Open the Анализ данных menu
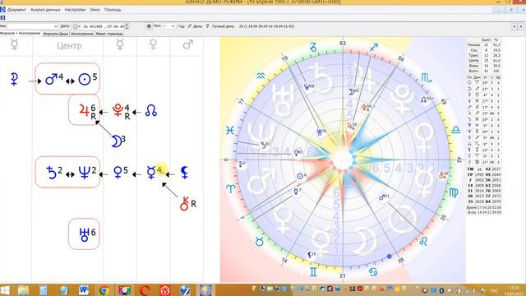 coord(45,10)
